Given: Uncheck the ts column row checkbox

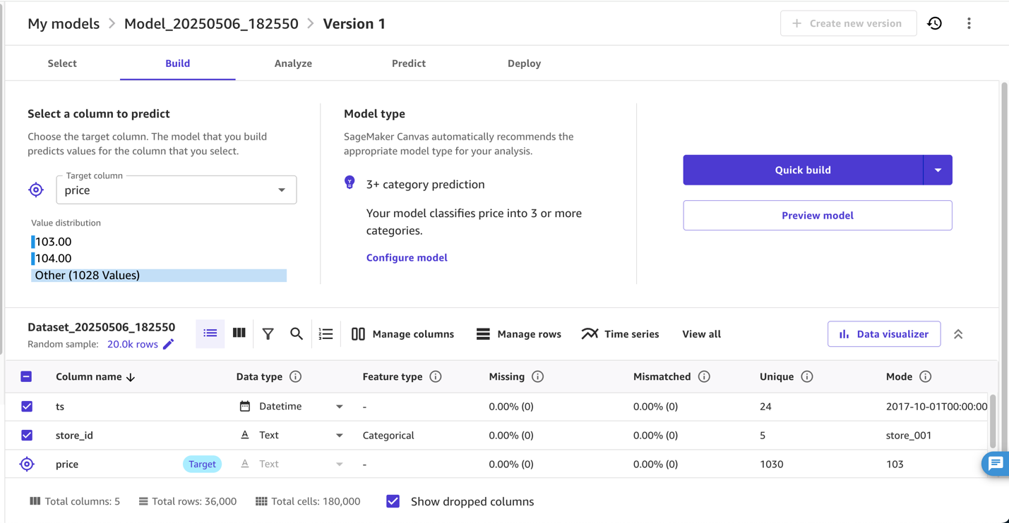Looking at the screenshot, I should 27,406.
